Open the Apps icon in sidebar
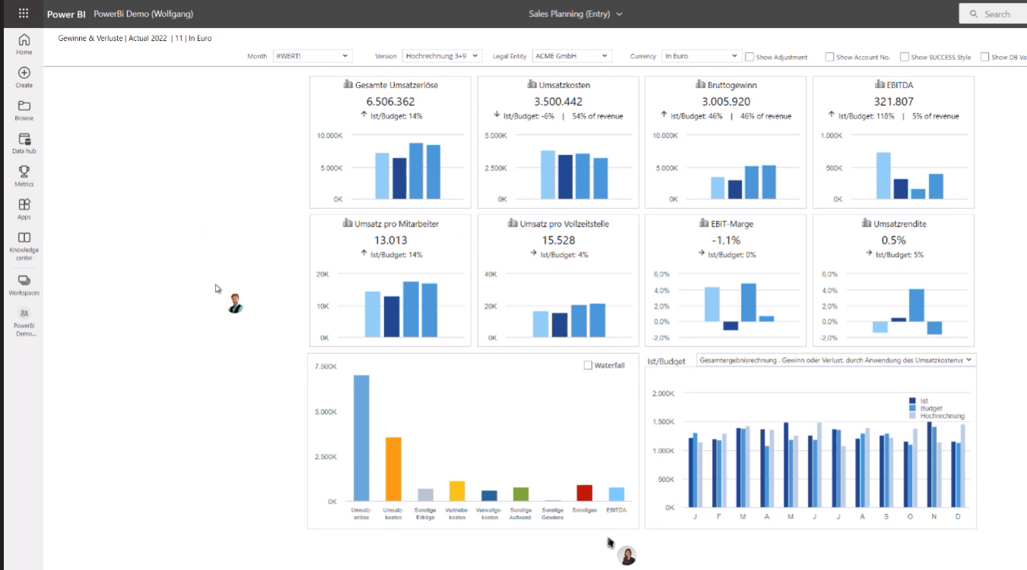The height and width of the screenshot is (570, 1027). coord(24,205)
